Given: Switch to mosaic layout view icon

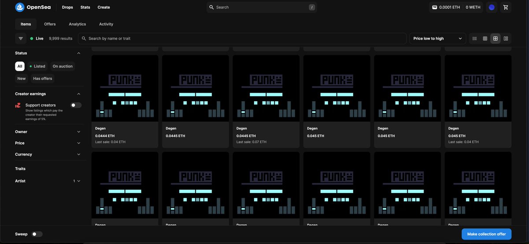Looking at the screenshot, I should coord(506,39).
